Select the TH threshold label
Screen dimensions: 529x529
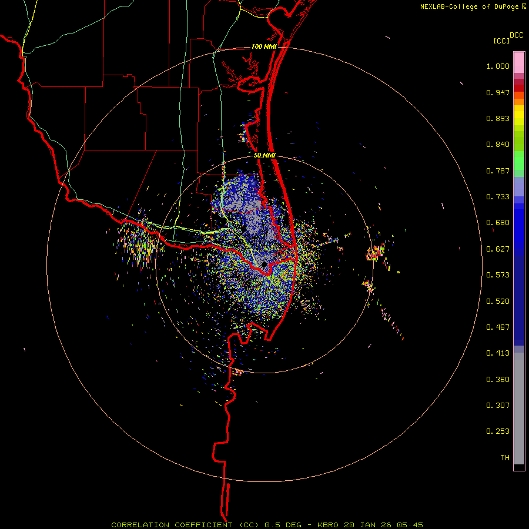tap(505, 458)
